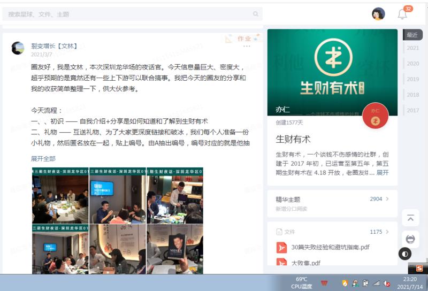Viewport: 428px width, 291px height.
Task: Open 30篇失败经验和避坑指南.pdf file
Action: 330,247
